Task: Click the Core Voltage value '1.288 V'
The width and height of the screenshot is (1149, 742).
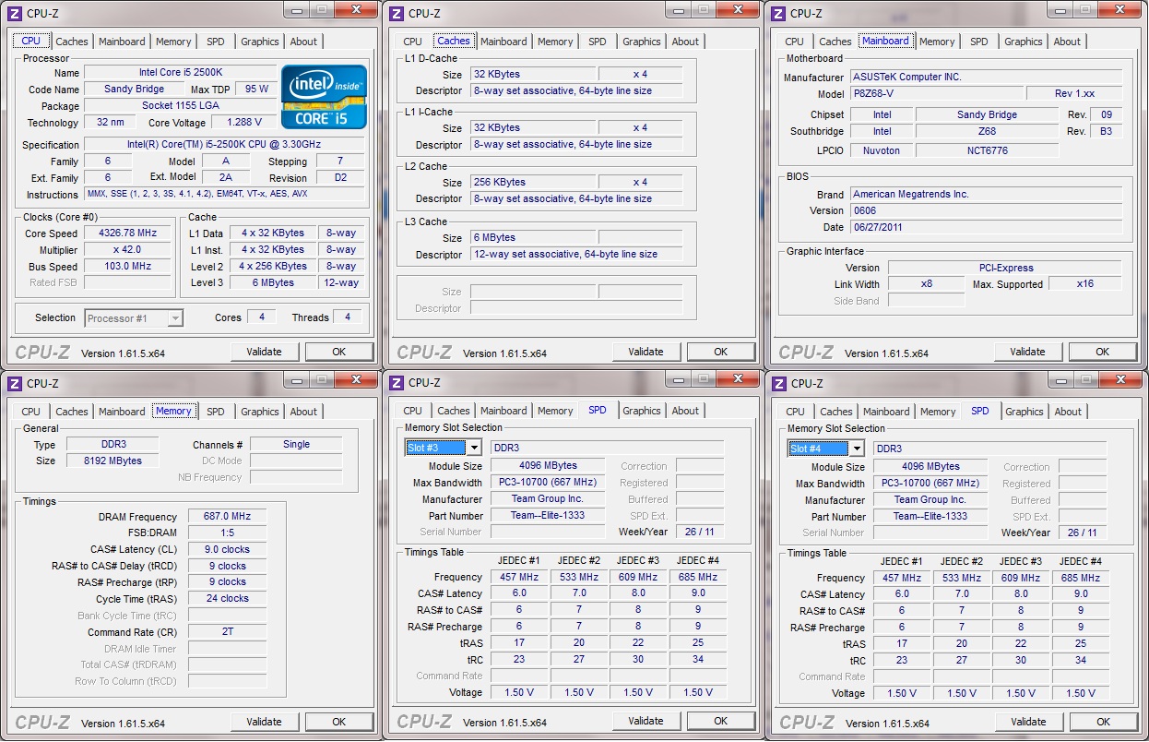Action: pyautogui.click(x=243, y=122)
